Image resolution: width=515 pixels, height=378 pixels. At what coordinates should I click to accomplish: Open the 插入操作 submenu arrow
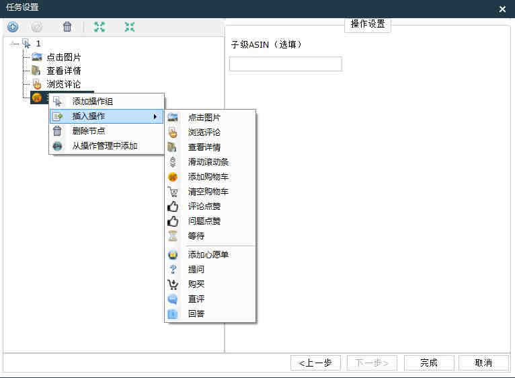[x=155, y=116]
